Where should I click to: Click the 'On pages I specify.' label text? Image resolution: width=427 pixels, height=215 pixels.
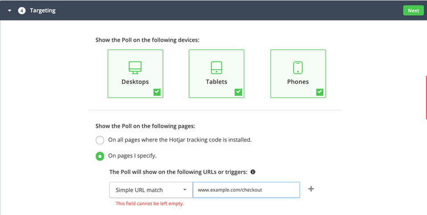[x=132, y=156]
